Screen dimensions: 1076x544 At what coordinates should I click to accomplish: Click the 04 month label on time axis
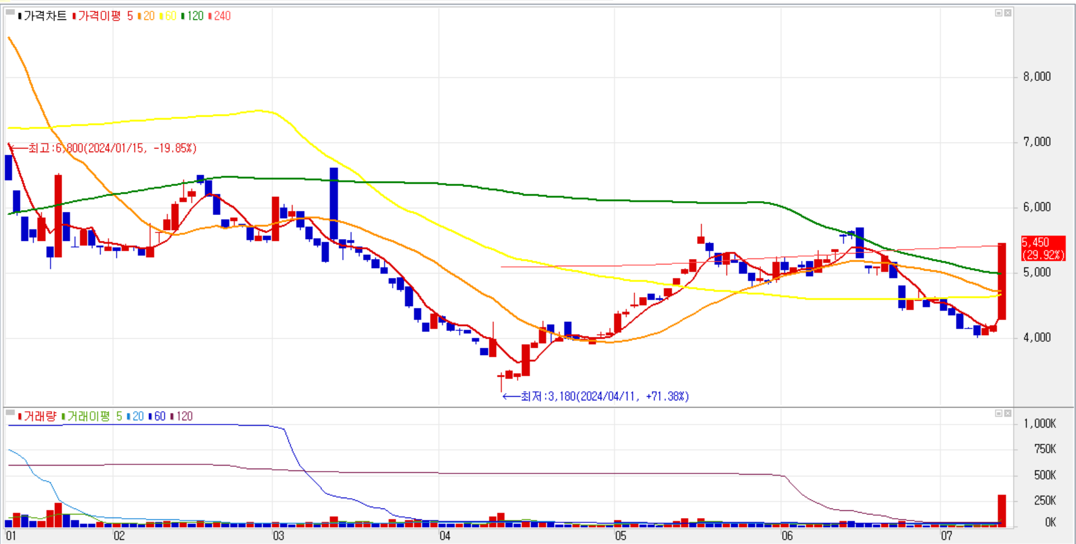445,536
